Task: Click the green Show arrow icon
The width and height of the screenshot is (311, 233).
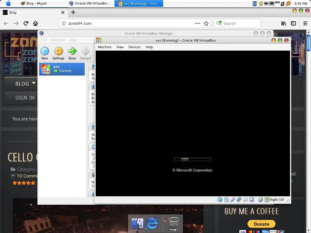Action: click(72, 51)
